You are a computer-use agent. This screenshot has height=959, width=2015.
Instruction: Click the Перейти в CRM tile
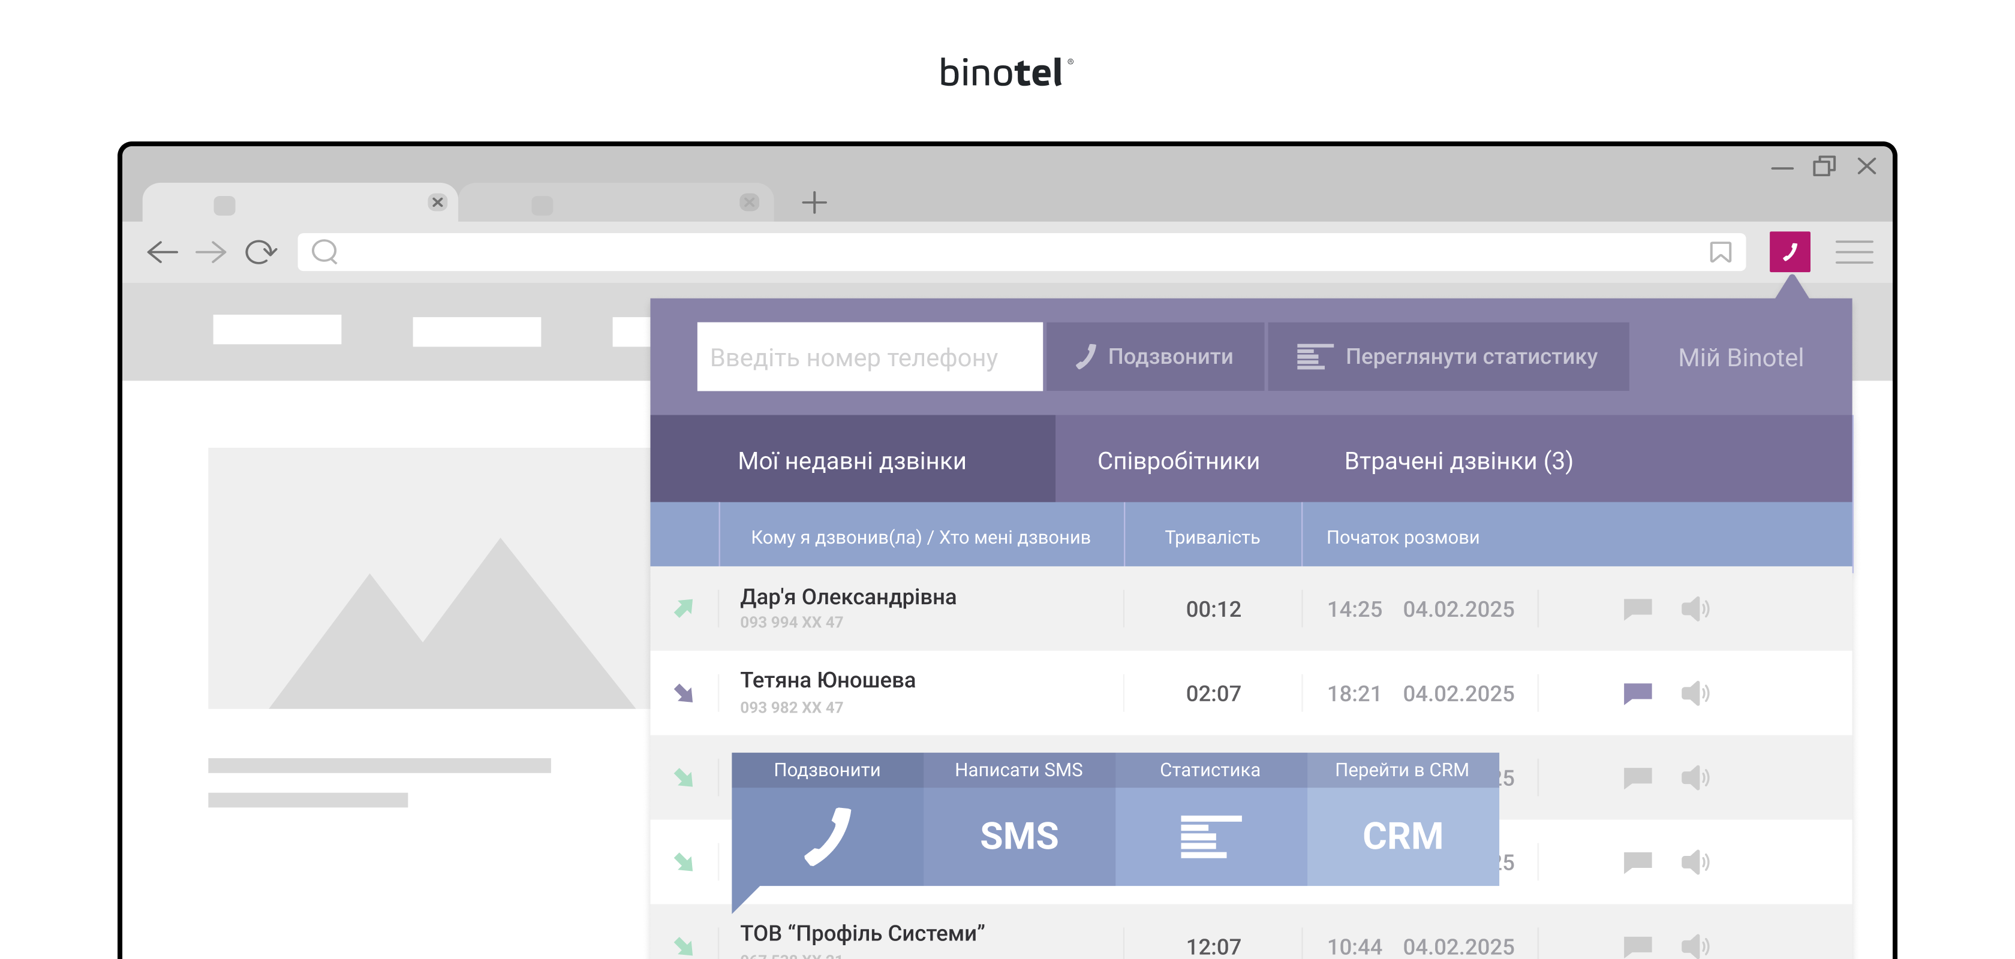click(x=1403, y=819)
